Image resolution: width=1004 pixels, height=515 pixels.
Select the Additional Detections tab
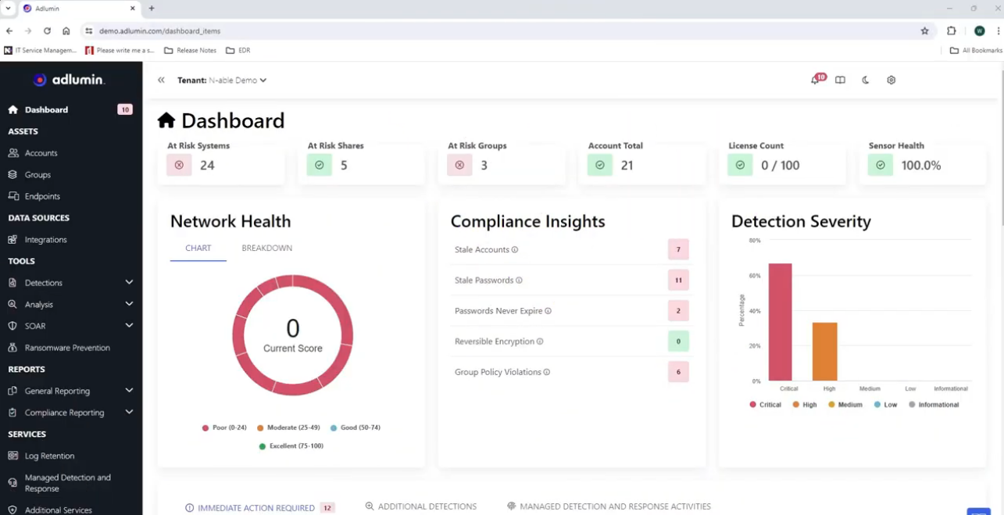[420, 506]
